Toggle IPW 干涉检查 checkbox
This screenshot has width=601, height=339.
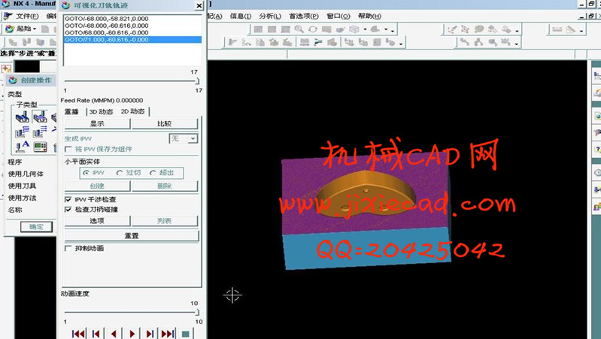pyautogui.click(x=68, y=199)
